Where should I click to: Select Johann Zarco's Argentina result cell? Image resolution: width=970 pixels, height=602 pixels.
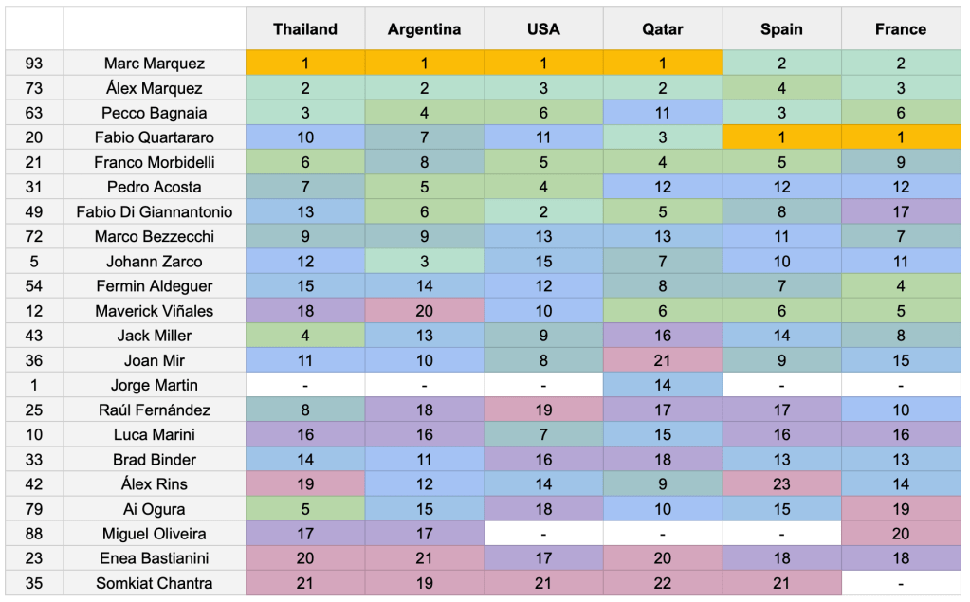pyautogui.click(x=424, y=262)
